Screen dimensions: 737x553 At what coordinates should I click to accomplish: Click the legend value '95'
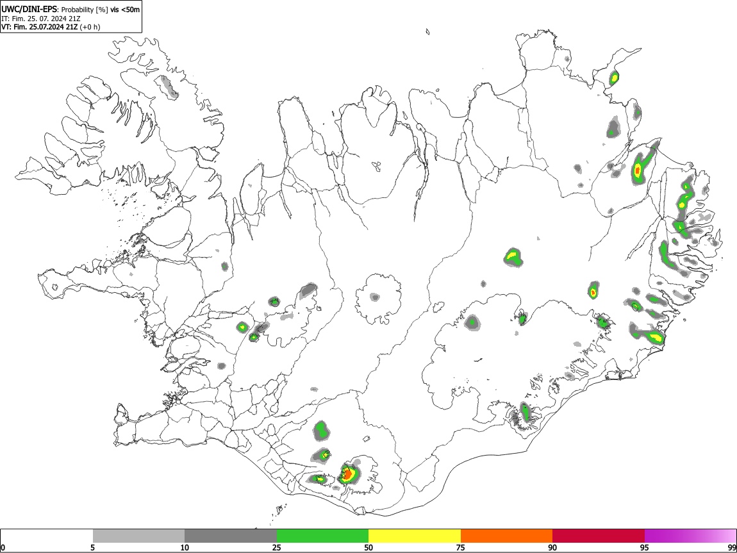point(645,548)
